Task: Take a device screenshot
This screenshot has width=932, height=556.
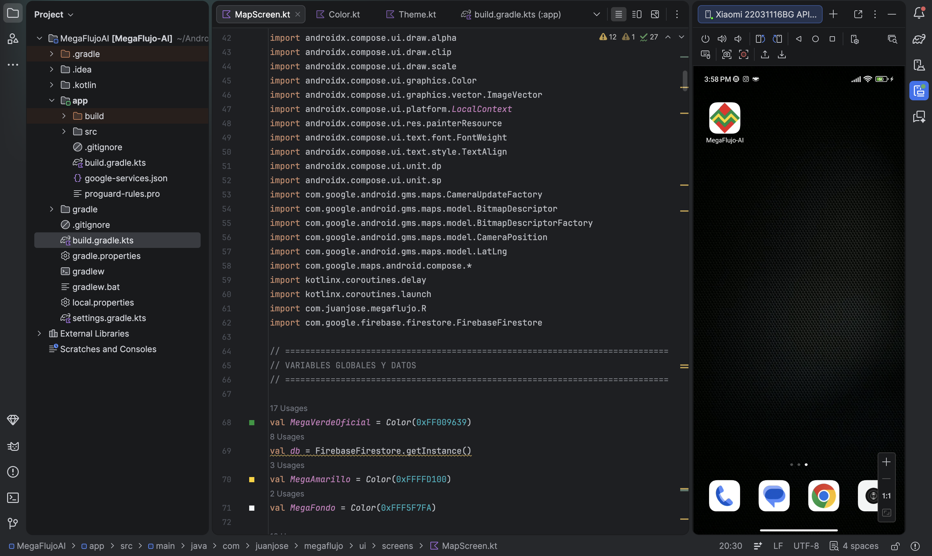Action: click(727, 55)
